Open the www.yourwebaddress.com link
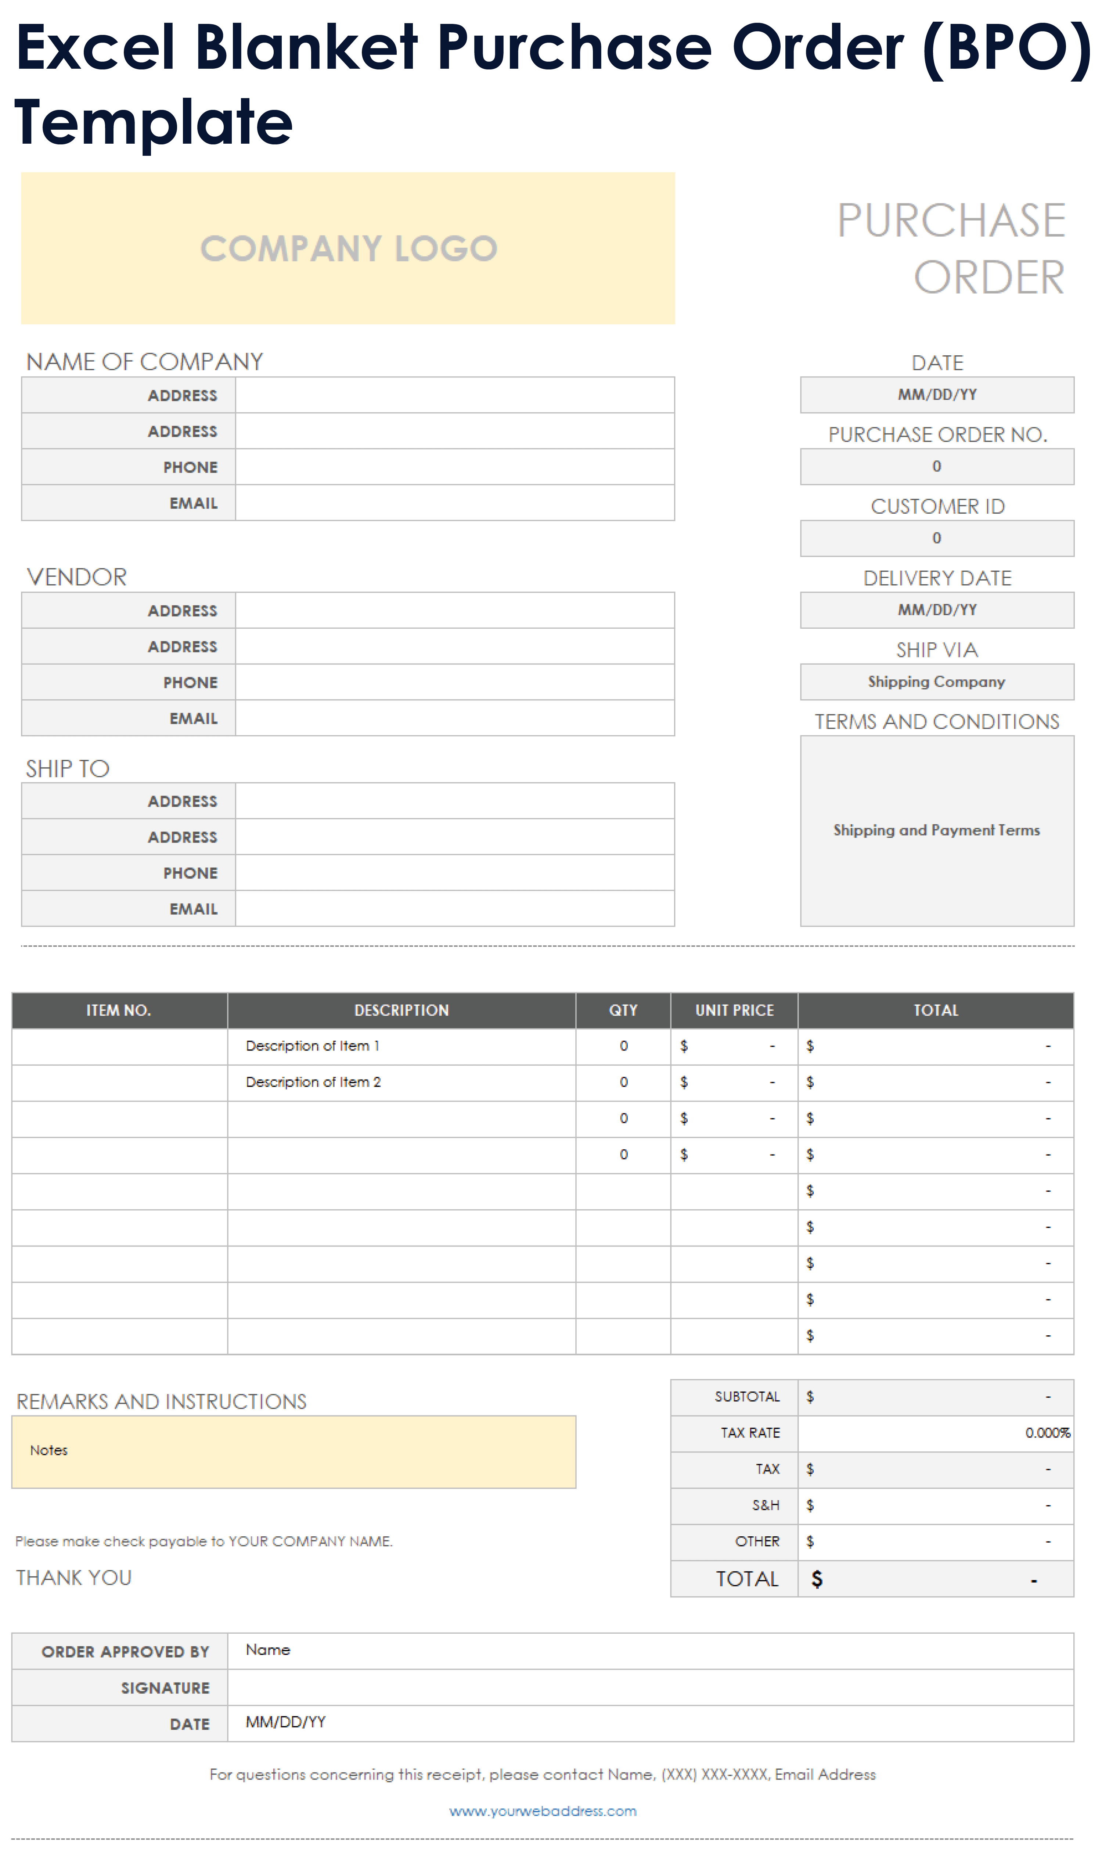 click(x=543, y=1811)
